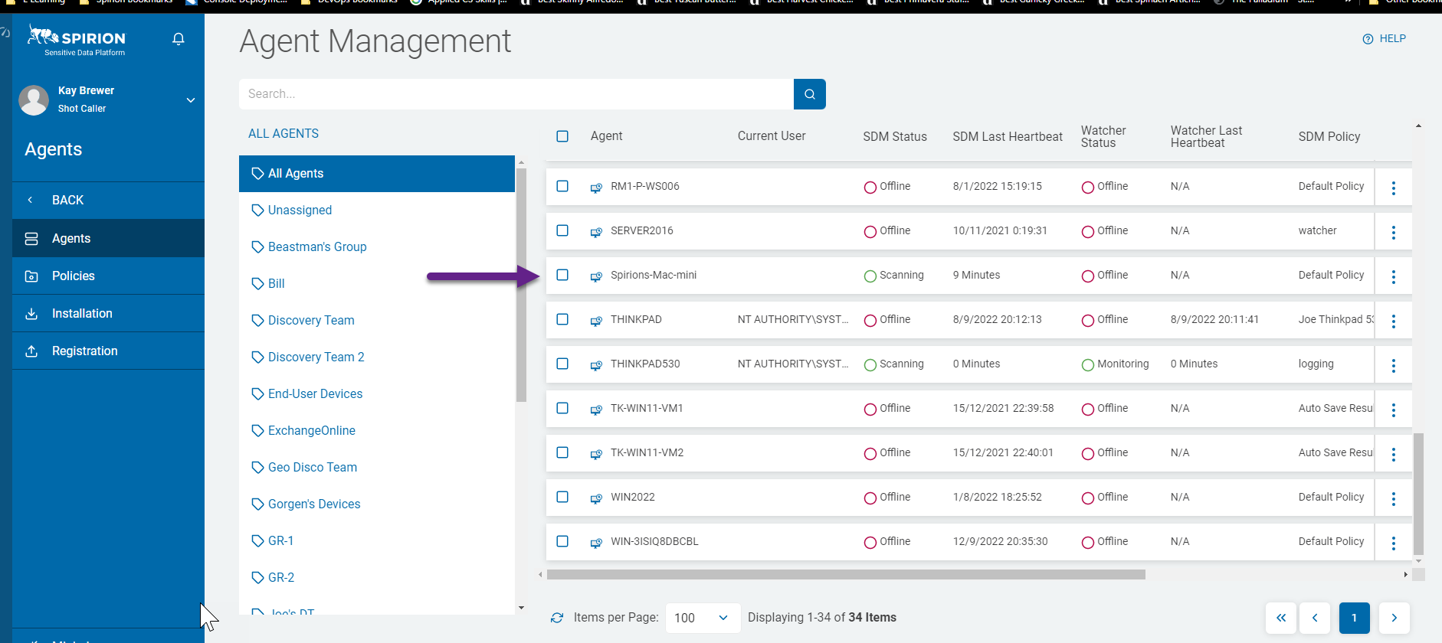Navigate to Installation in sidebar
Image resolution: width=1442 pixels, height=643 pixels.
point(82,313)
